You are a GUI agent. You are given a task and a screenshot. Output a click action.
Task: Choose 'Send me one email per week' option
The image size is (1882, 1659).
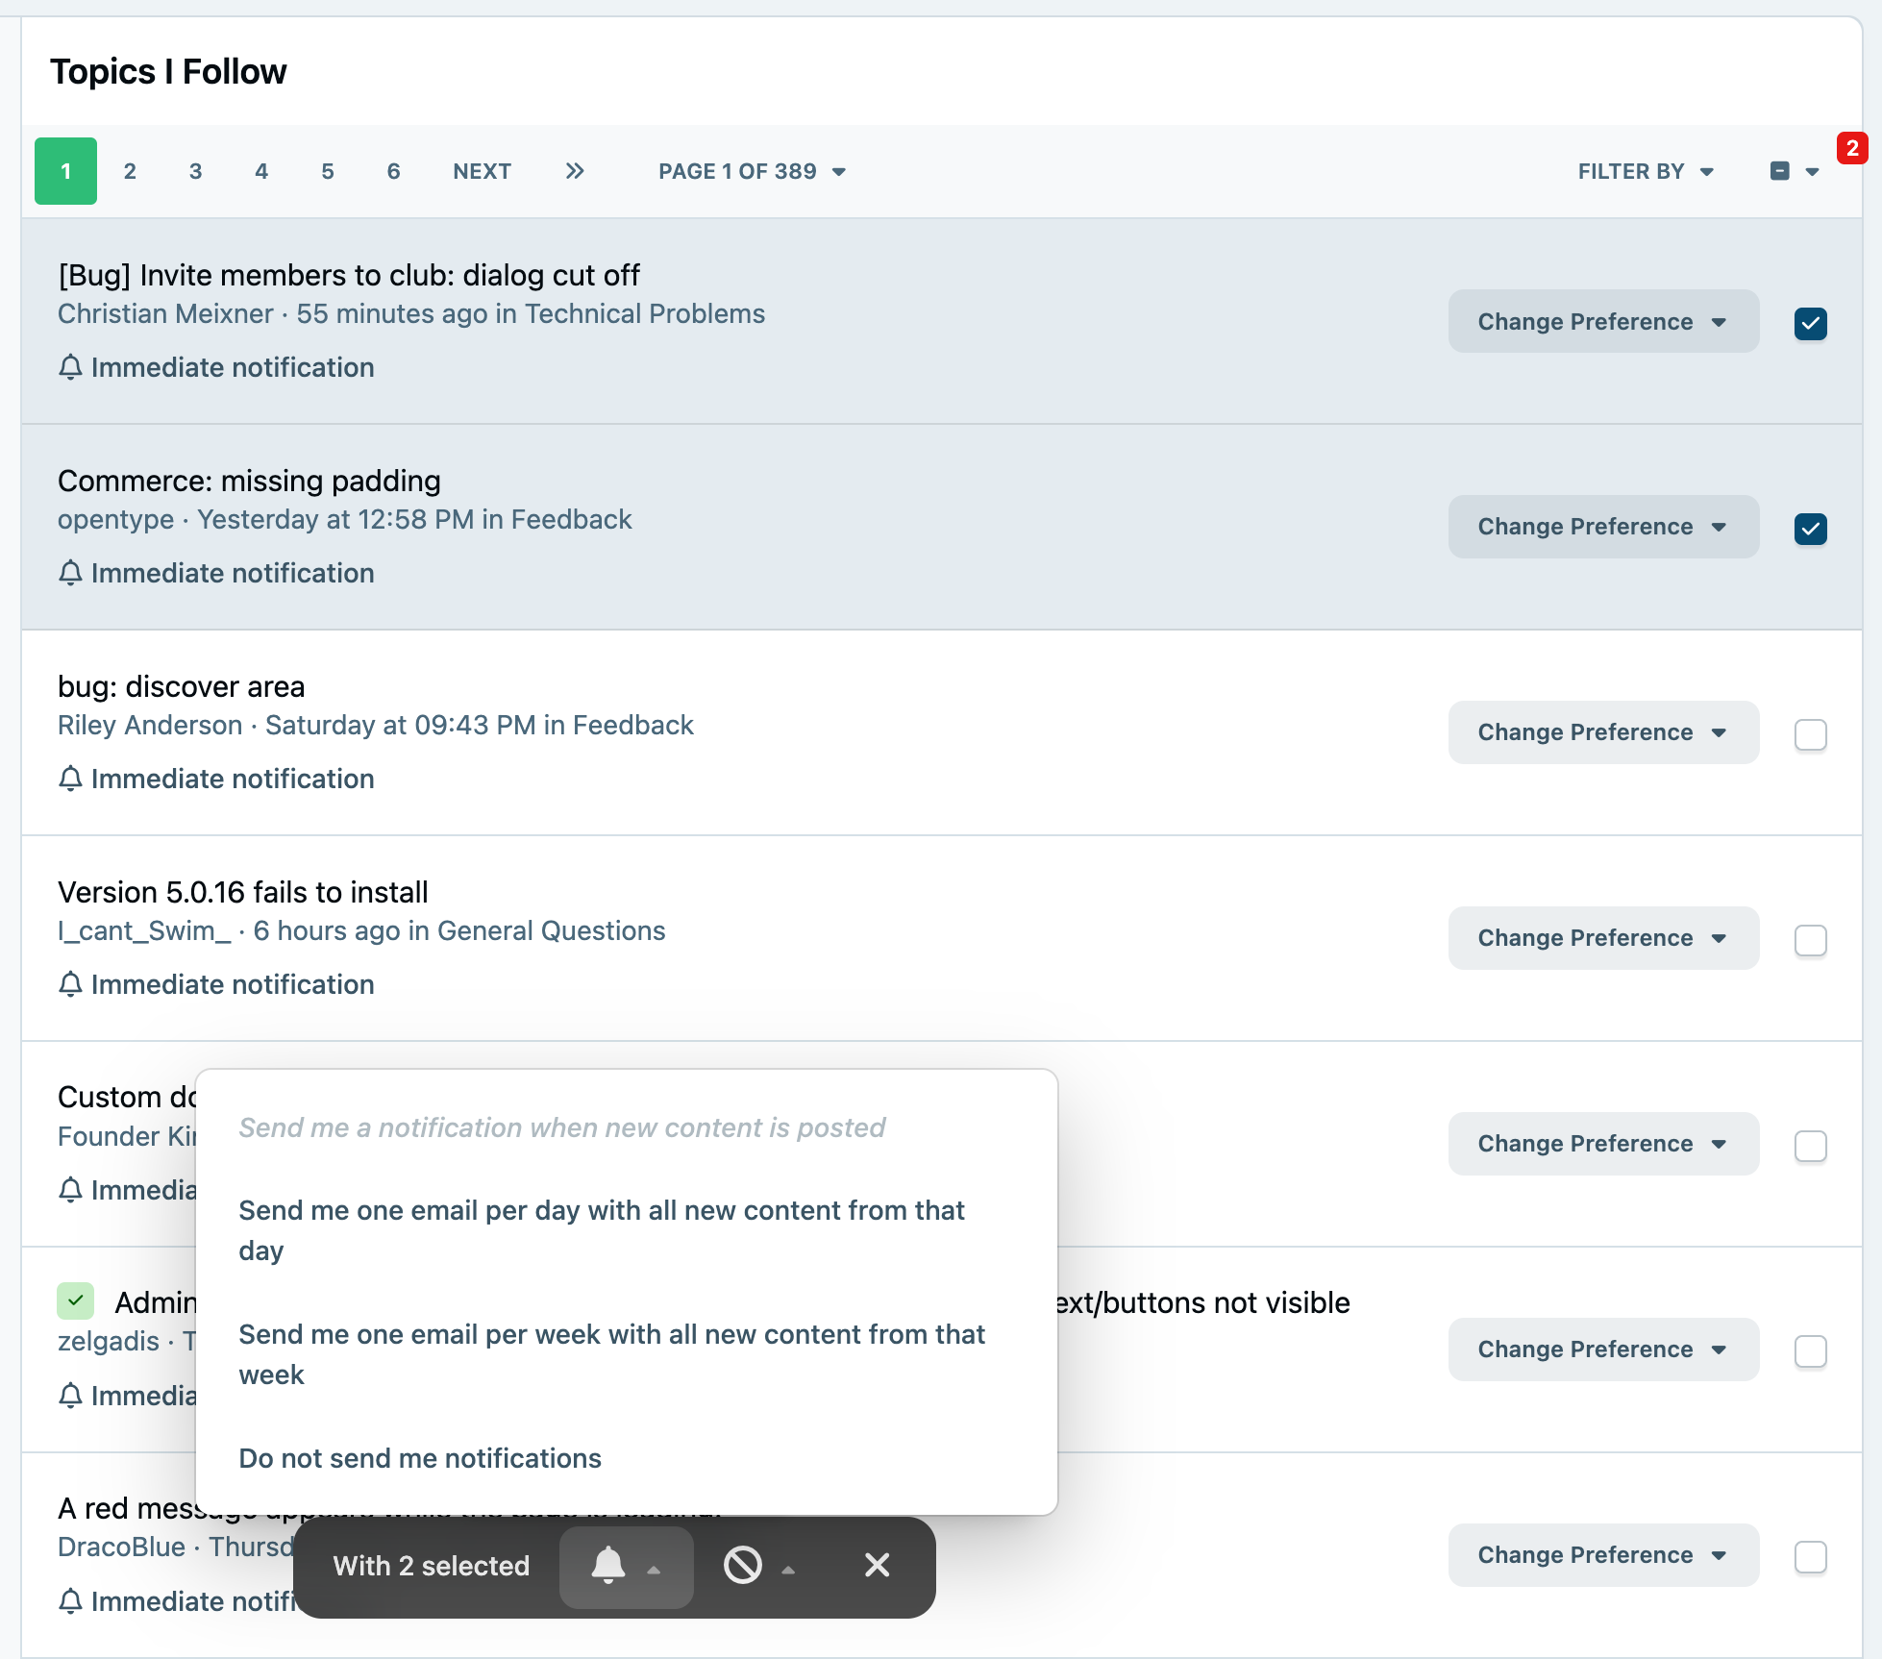pos(627,1354)
